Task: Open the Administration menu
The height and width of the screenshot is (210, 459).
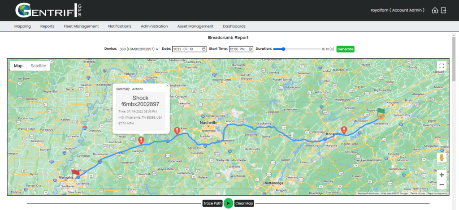Action: (x=154, y=26)
